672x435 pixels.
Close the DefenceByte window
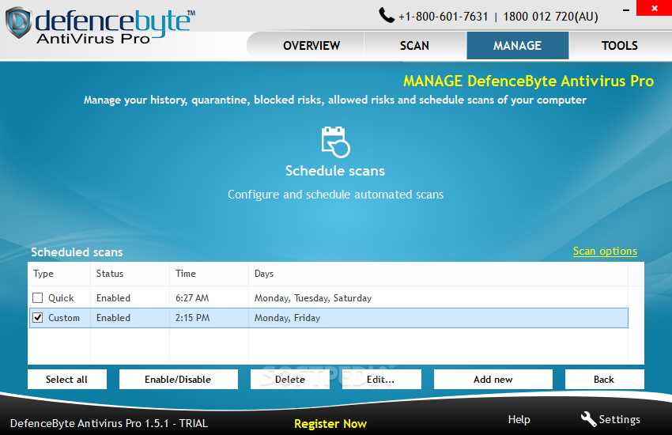click(x=654, y=8)
